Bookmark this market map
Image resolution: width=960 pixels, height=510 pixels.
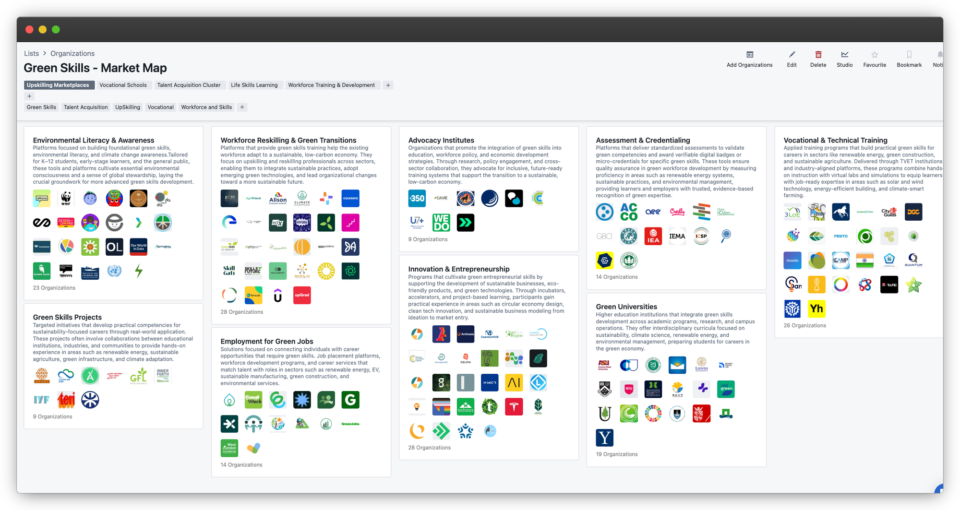(909, 59)
